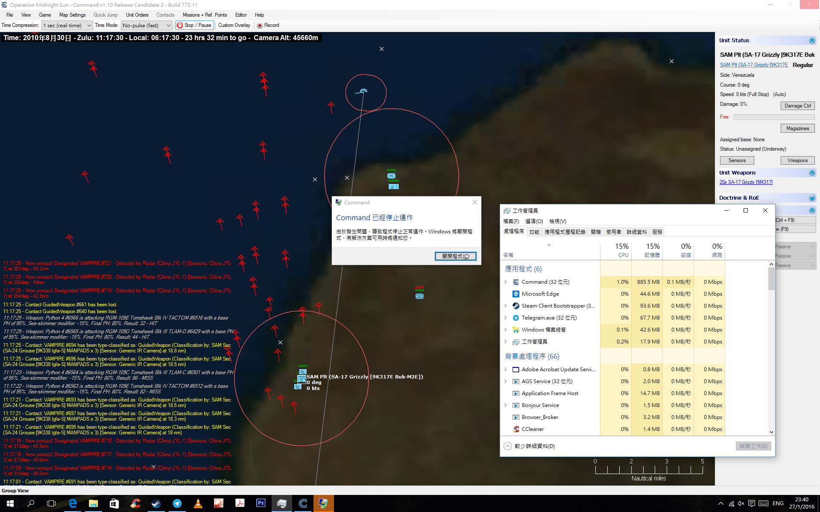Click the JAM-labeled unit icon on map
The image size is (820, 512).
[x=419, y=296]
